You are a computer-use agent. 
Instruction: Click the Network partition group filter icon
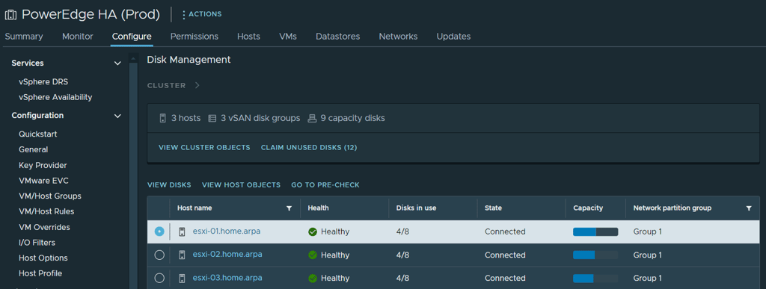749,208
